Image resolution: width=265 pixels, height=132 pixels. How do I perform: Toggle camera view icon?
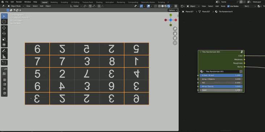tap(175, 38)
